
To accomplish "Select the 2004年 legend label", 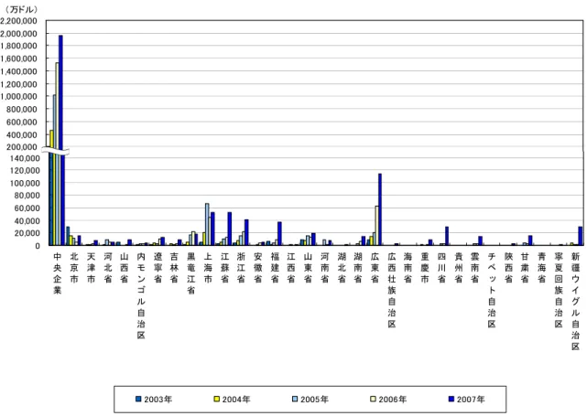I will tap(236, 400).
